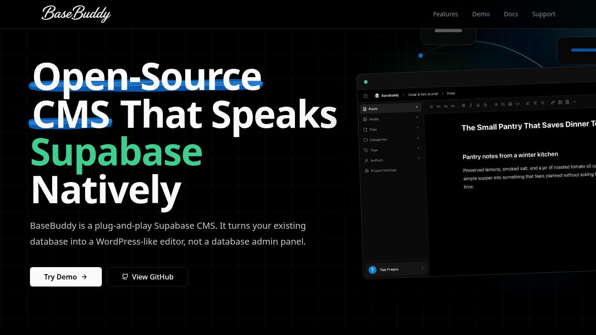Screen dimensions: 596x335
Task: Click the post title 'The Small Pantry That Saves Dinner'
Action: click(529, 126)
